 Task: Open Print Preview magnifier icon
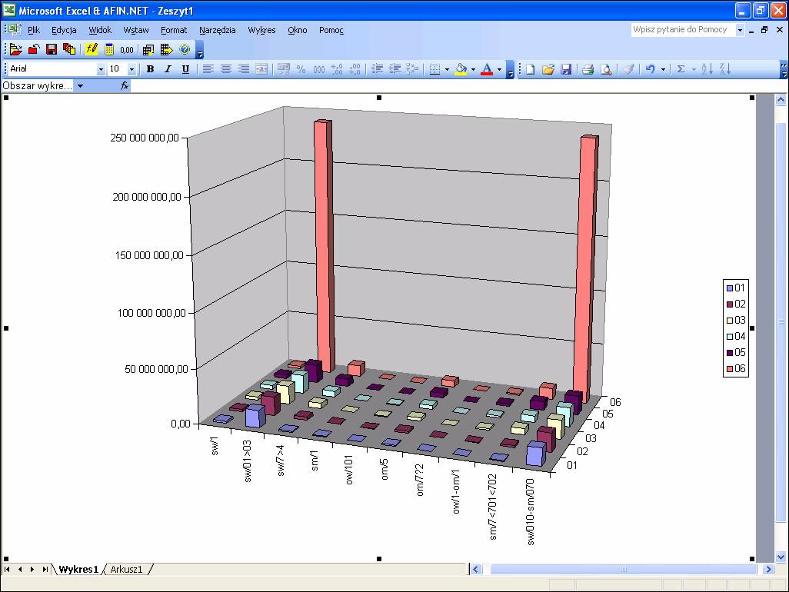pos(606,69)
